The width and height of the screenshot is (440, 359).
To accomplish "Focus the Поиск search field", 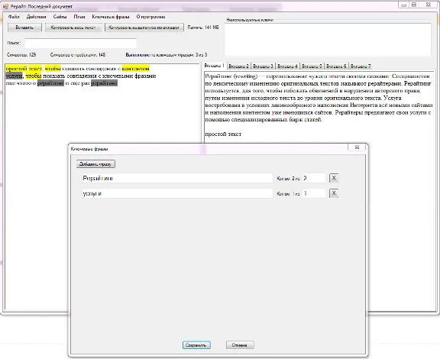I will 80,44.
